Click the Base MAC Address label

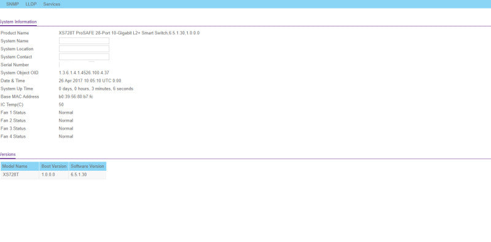pos(20,96)
